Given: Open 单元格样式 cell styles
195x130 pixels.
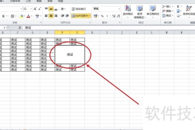Looking at the screenshot, I should (153, 12).
